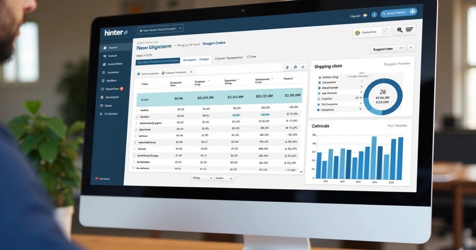Image resolution: width=476 pixels, height=250 pixels.
Task: Click the small play arrow button
Action: [411, 48]
